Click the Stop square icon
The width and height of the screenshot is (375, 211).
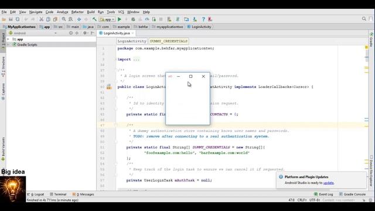[x=161, y=19]
